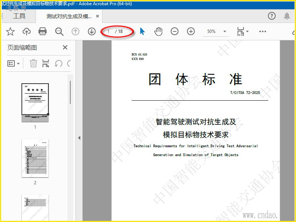Image resolution: width=296 pixels, height=222 pixels.
Task: Select page 1 thumbnail
Action: pos(35,102)
